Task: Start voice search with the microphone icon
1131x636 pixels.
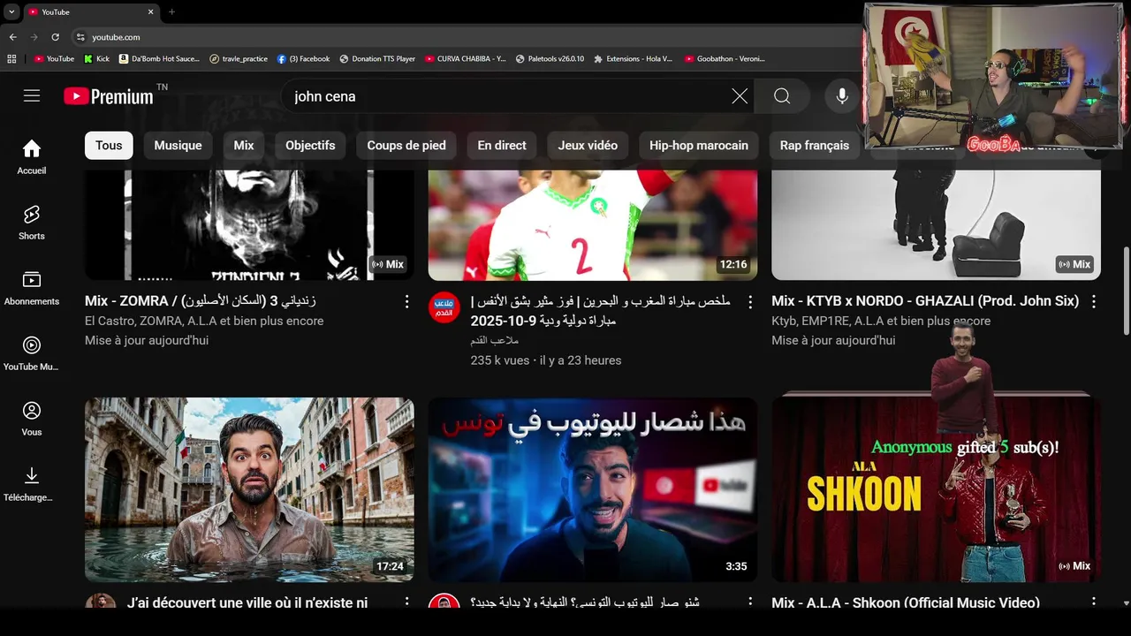Action: 842,96
